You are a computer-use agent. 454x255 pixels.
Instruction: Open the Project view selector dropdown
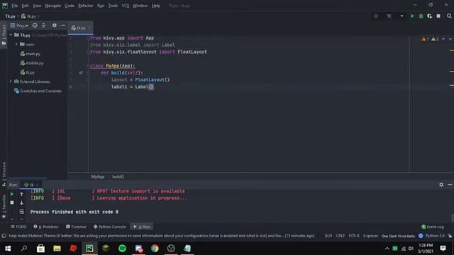[x=19, y=25]
